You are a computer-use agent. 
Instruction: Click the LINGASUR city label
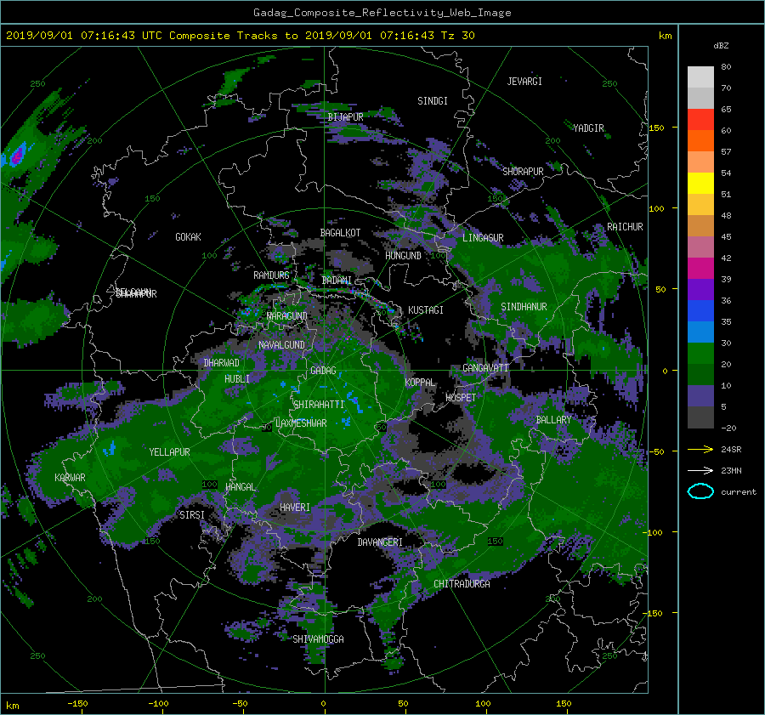(483, 238)
